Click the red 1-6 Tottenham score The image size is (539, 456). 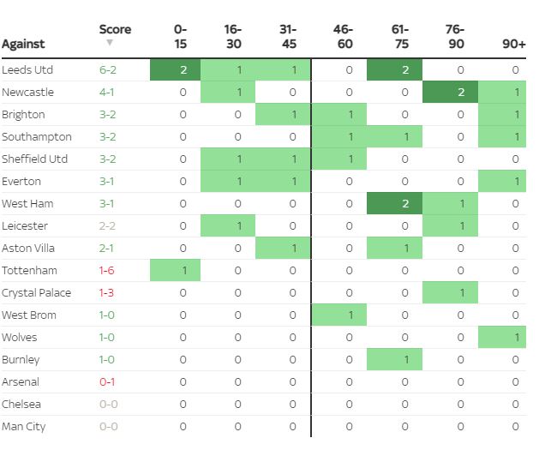pos(107,271)
